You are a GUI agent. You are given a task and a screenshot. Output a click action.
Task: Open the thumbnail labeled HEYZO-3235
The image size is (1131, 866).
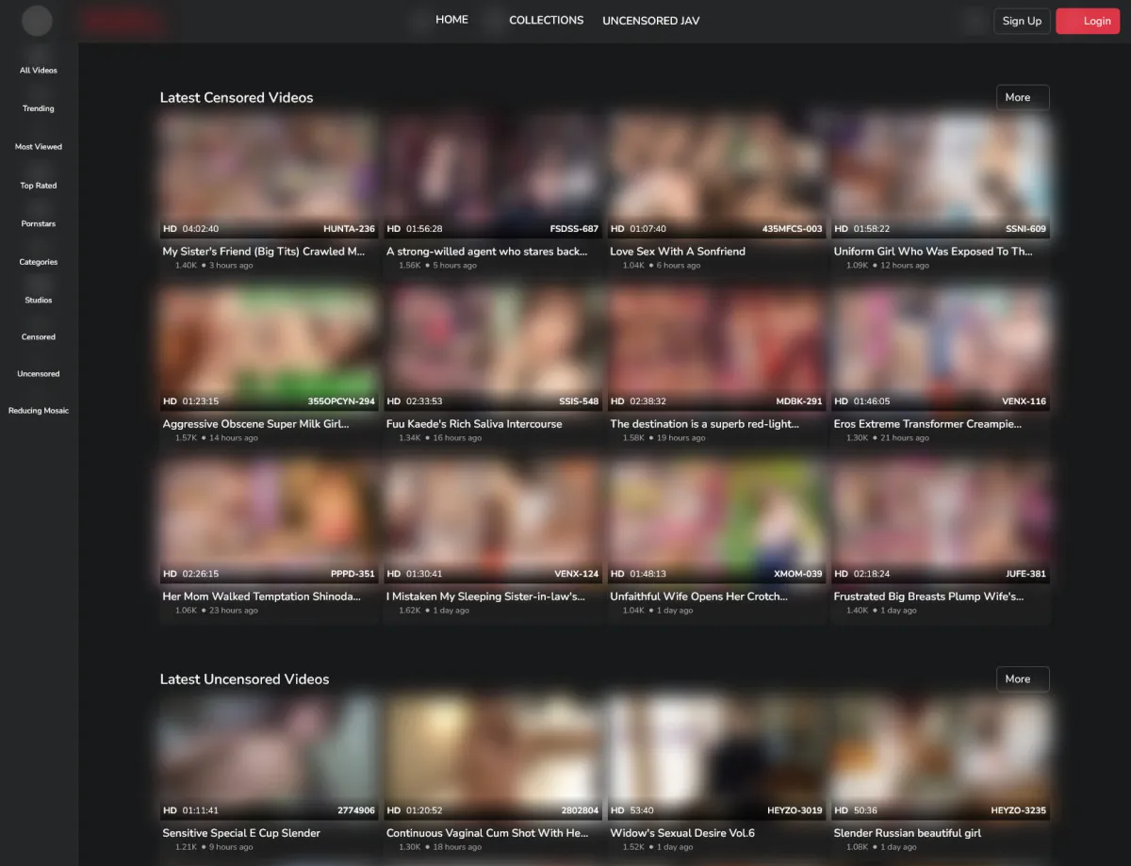(x=941, y=756)
